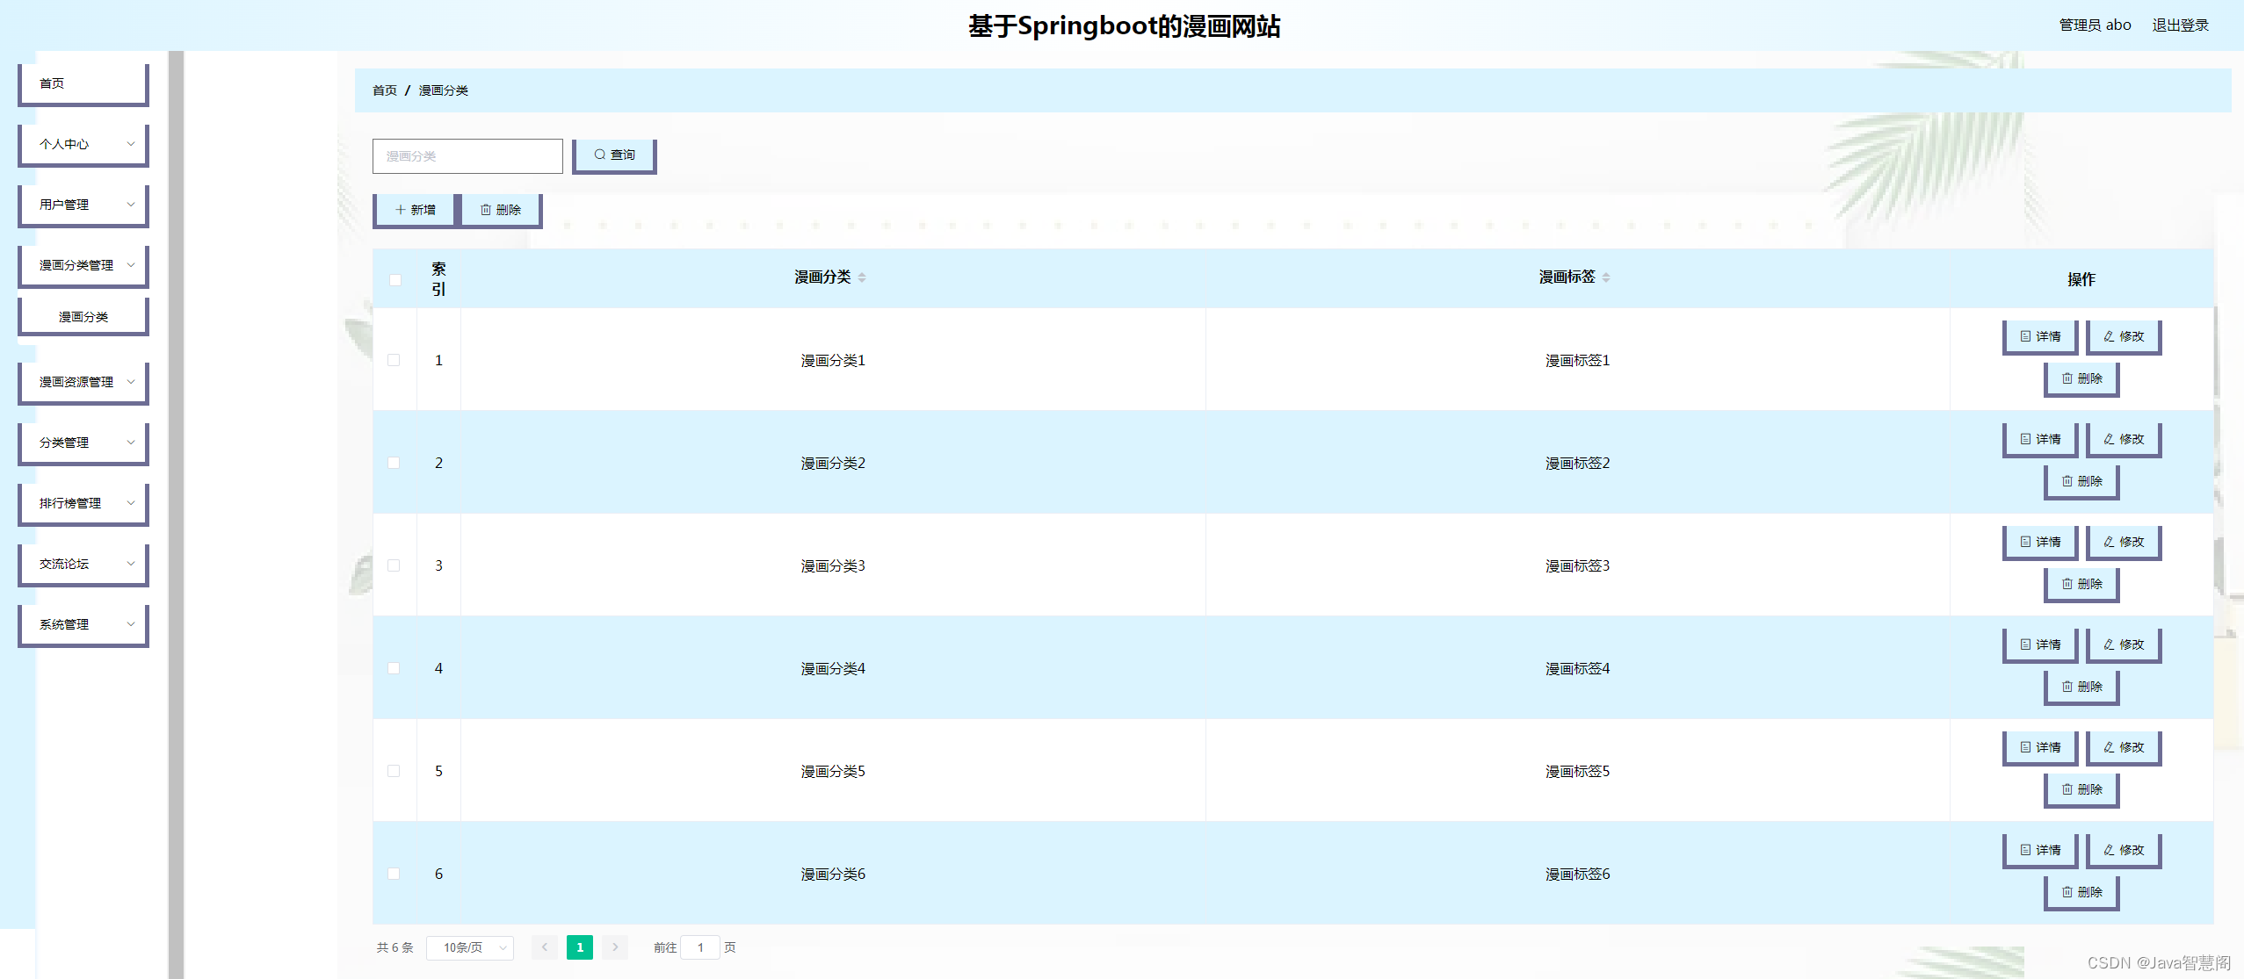Open 详情 details for 漫画分类1 row
2244x979 pixels.
(2039, 336)
